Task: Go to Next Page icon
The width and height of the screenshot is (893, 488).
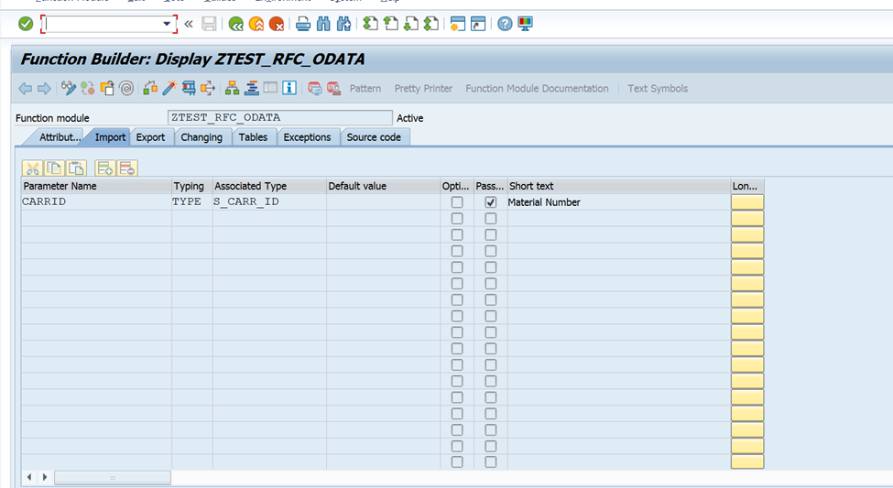Action: (x=410, y=24)
